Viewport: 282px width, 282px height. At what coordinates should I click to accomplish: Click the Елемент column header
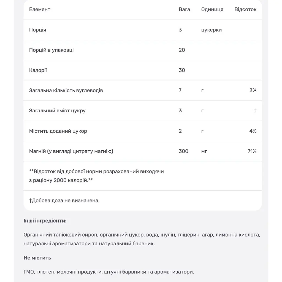coord(40,9)
